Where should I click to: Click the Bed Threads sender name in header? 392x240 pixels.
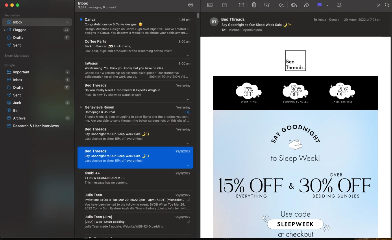coord(233,19)
